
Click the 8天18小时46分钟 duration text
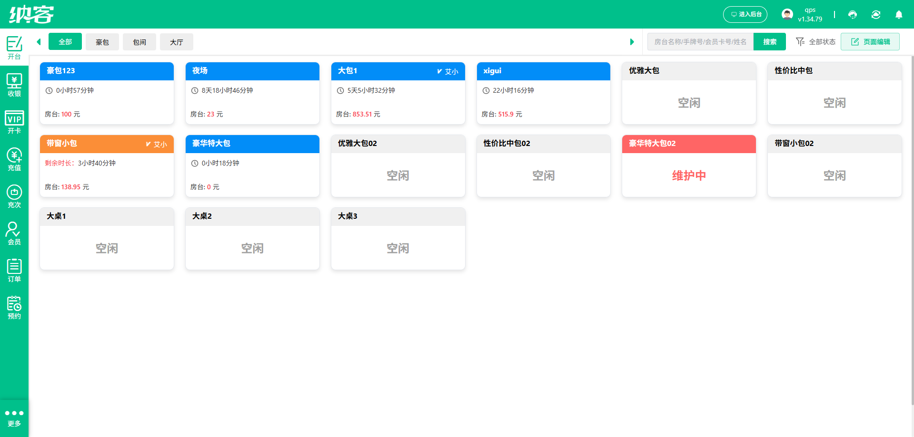click(227, 90)
